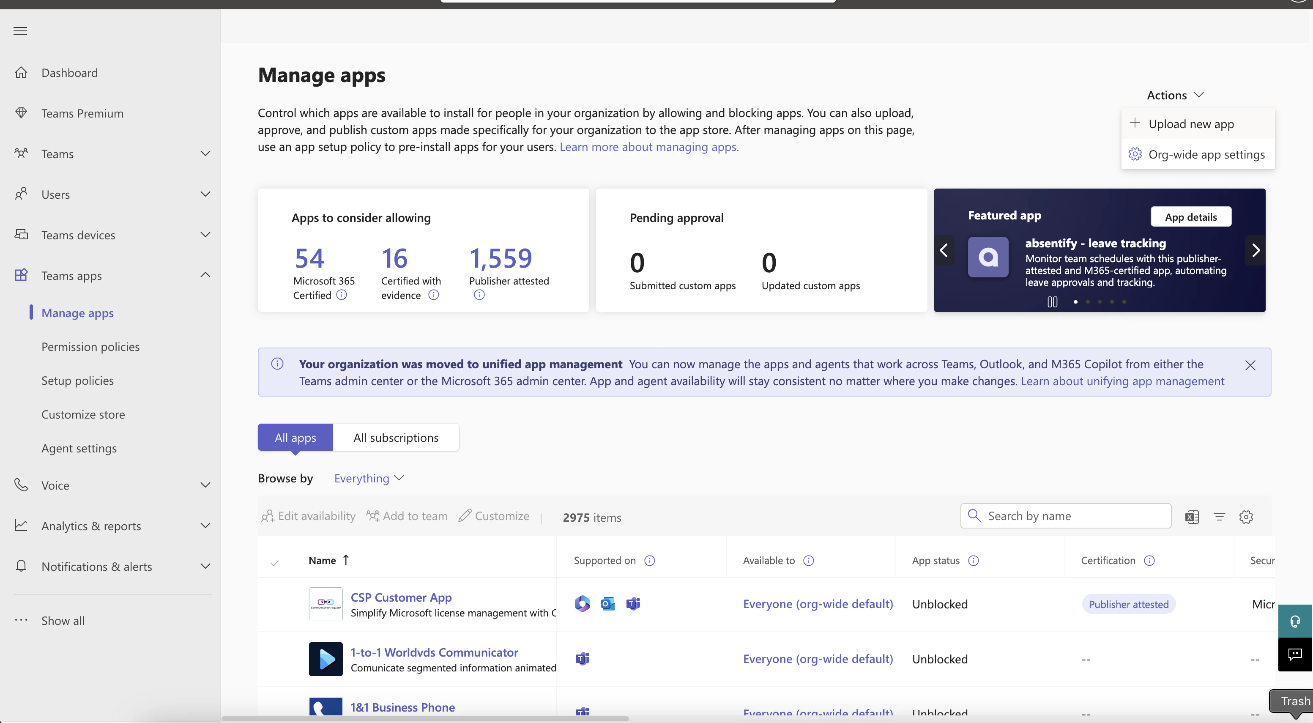Image resolution: width=1313 pixels, height=723 pixels.
Task: Open the Actions dropdown
Action: [x=1175, y=95]
